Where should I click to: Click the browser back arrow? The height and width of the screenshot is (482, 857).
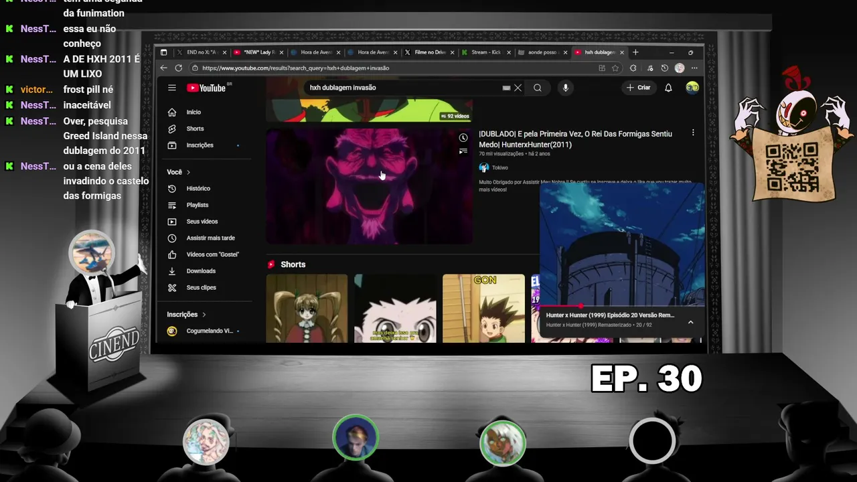[163, 68]
